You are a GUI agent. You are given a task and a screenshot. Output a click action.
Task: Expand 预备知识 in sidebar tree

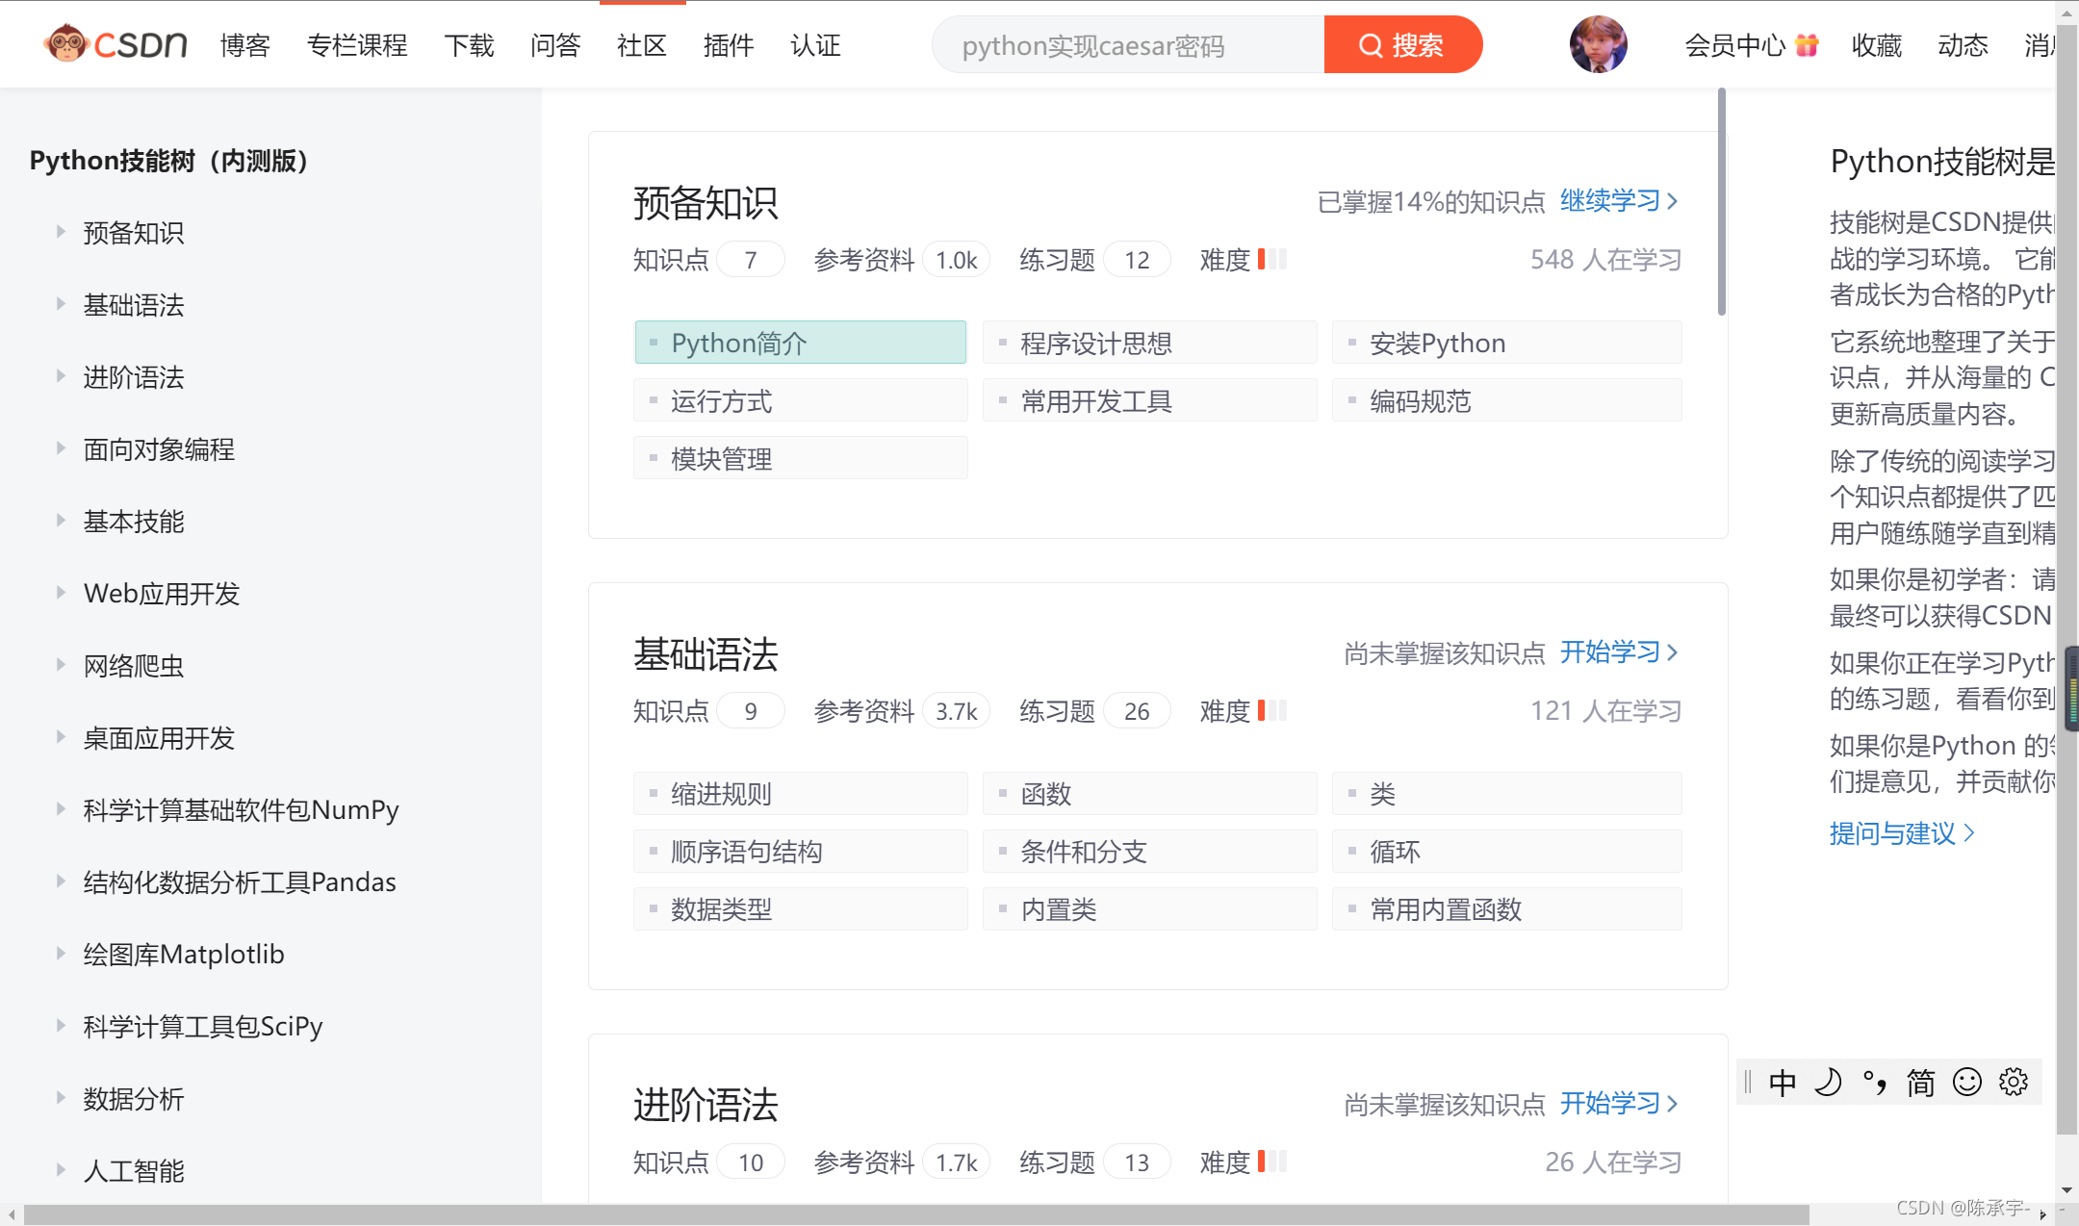pos(61,232)
